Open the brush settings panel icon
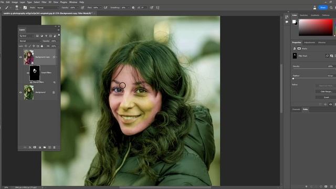 coord(25,7)
